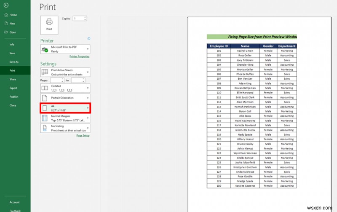Click the Copies number field
Screen dimensions: 337x212
(x=78, y=19)
